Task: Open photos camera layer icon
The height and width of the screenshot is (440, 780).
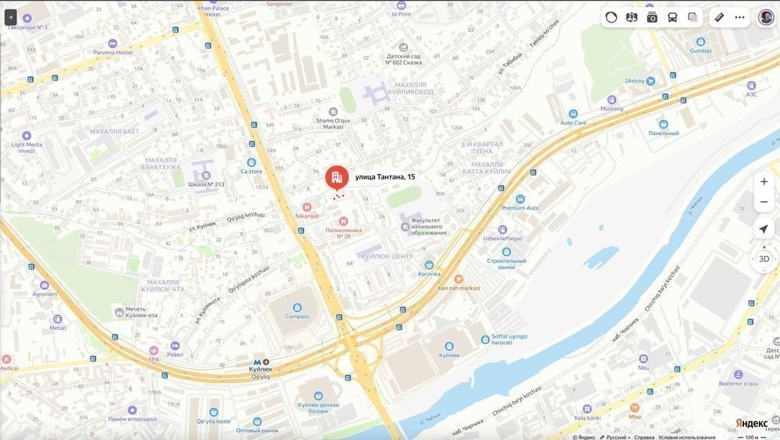Action: point(652,17)
